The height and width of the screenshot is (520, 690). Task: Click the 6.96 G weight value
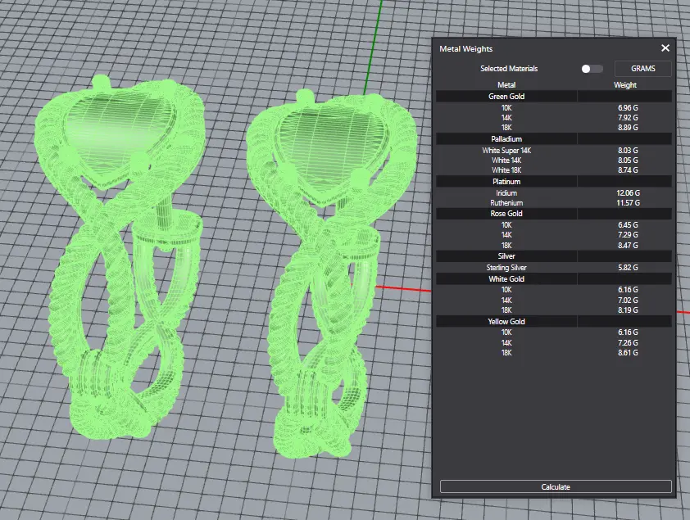pyautogui.click(x=628, y=108)
